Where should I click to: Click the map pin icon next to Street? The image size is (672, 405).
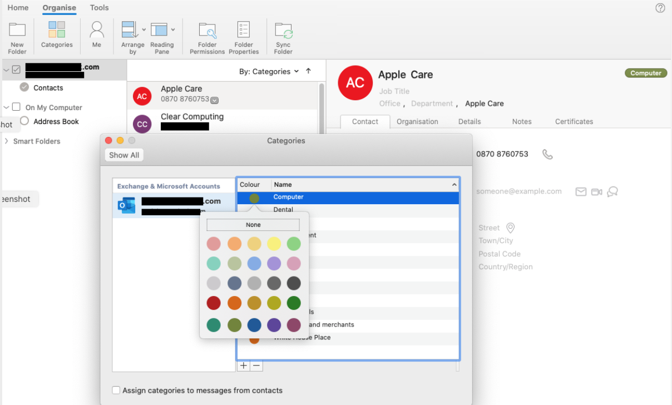[x=511, y=228]
